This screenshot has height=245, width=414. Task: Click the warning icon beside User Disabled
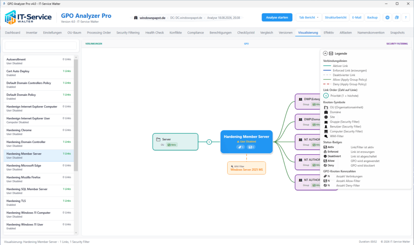[x=238, y=142]
